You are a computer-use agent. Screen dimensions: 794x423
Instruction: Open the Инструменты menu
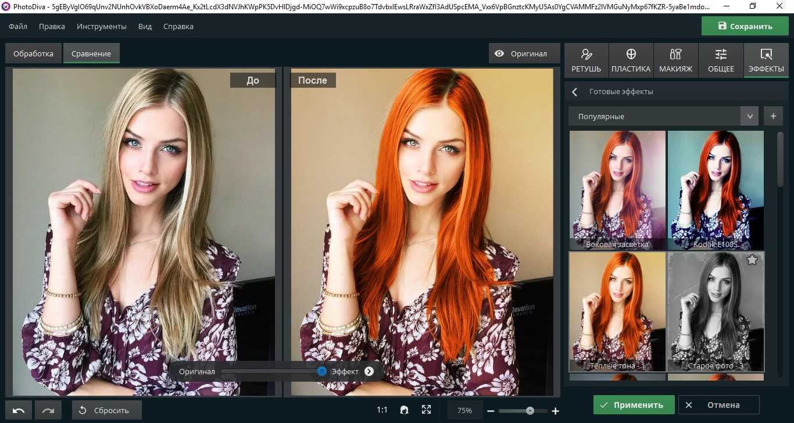(x=101, y=26)
